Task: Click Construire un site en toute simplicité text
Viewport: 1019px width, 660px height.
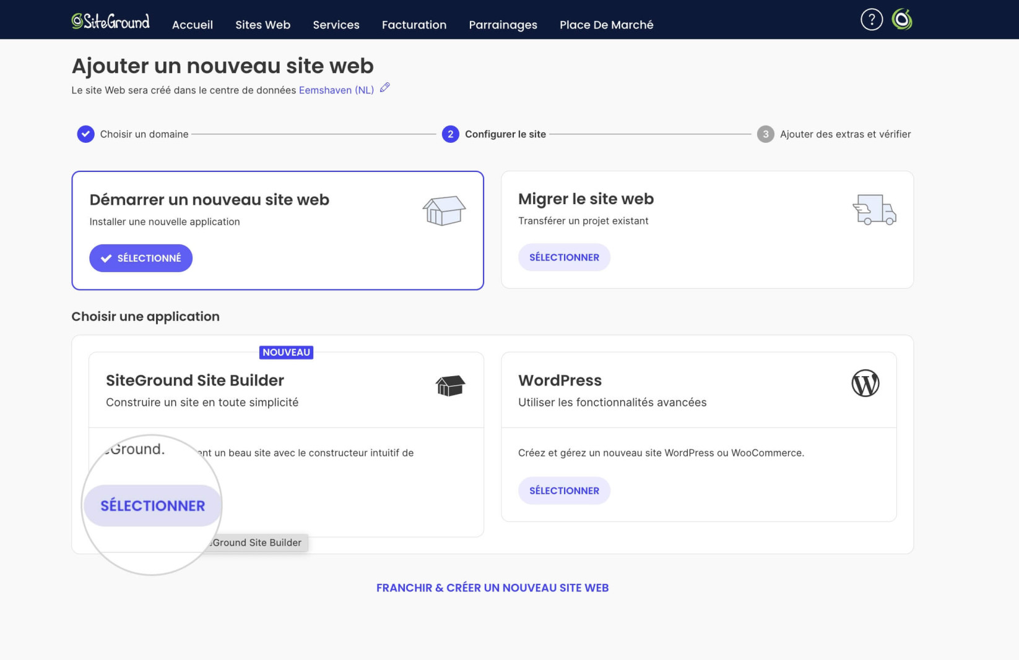Action: [202, 403]
